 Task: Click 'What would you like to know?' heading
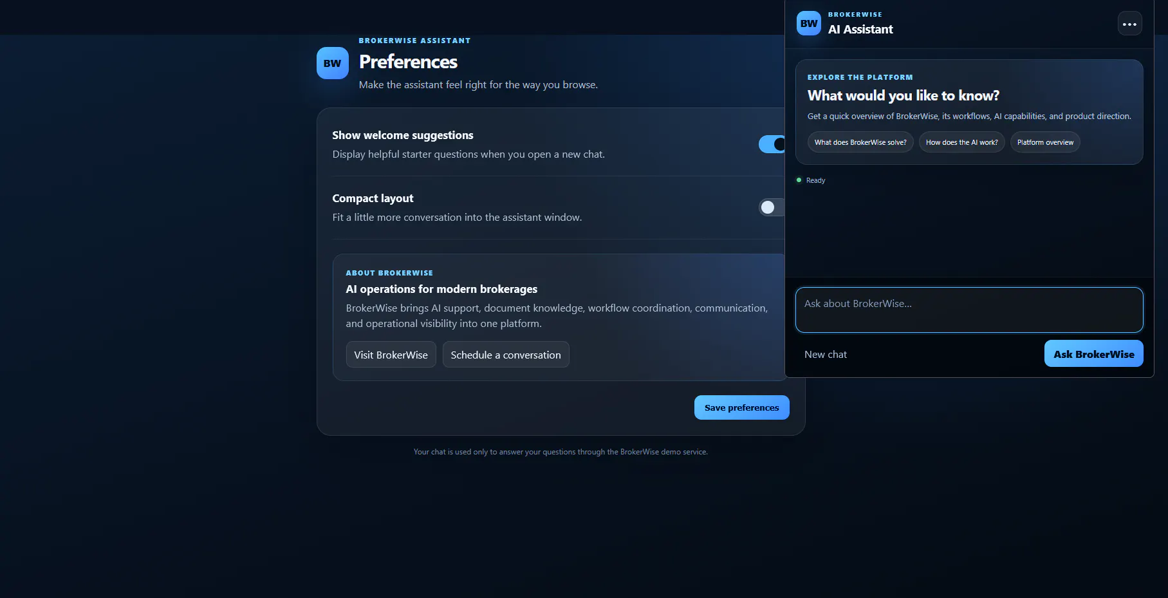tap(904, 95)
